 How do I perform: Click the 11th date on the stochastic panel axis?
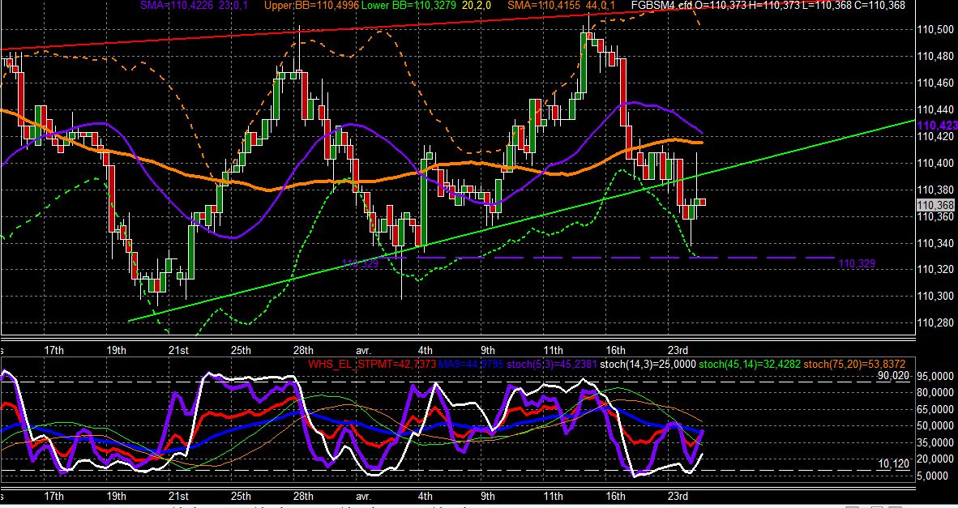pyautogui.click(x=553, y=496)
